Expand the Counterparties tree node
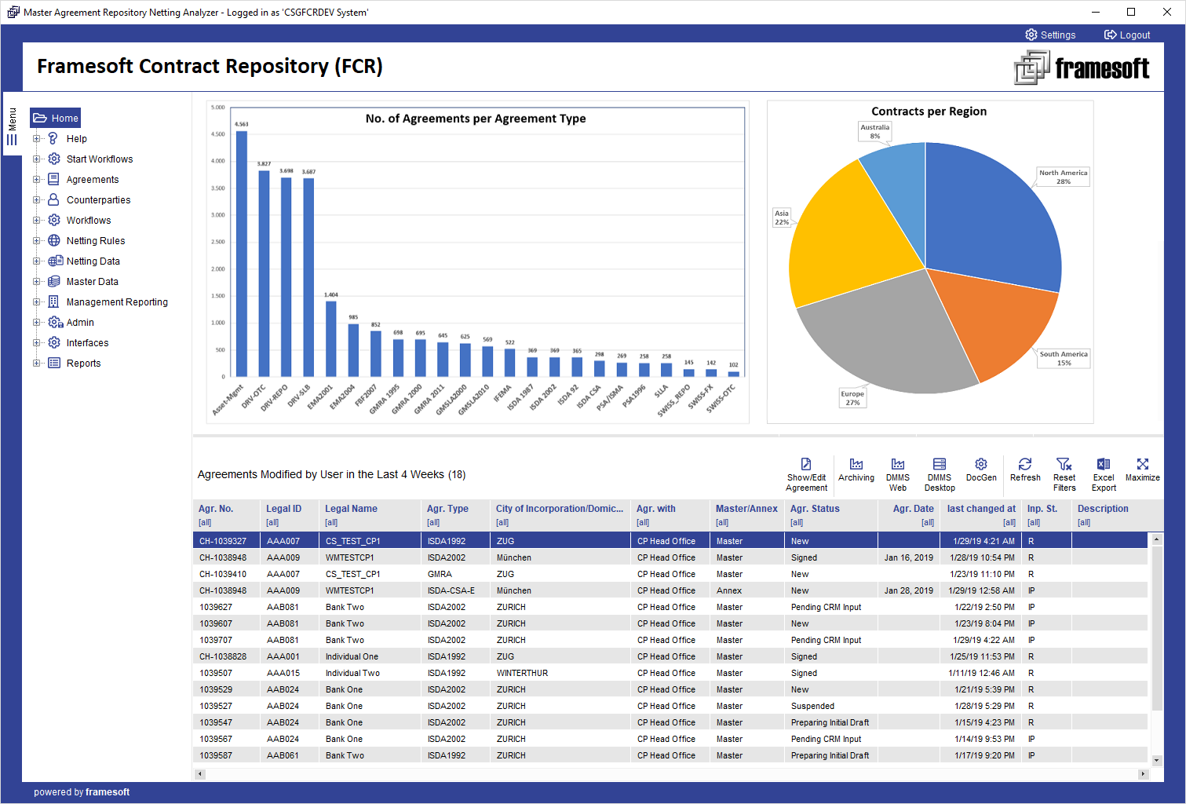 [36, 199]
